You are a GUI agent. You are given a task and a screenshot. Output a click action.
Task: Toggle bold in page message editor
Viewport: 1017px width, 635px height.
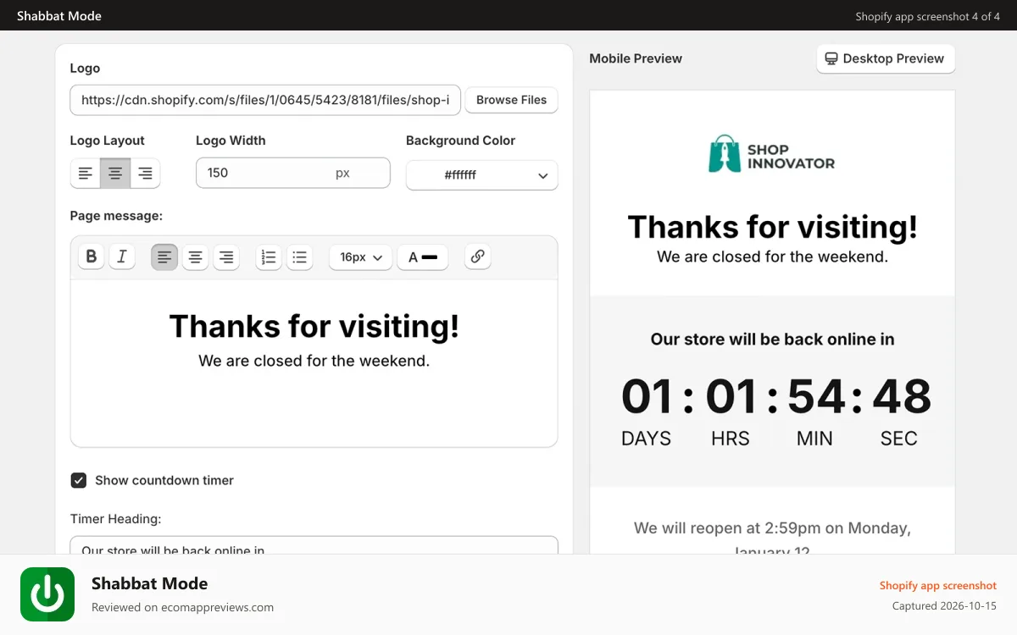92,257
